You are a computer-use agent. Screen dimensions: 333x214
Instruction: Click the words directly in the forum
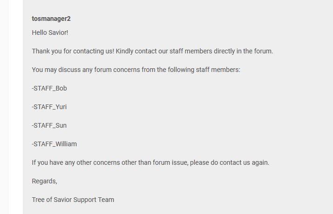click(243, 51)
